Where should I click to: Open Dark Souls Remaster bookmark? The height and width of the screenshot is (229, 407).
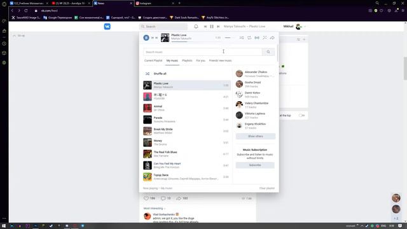point(184,18)
